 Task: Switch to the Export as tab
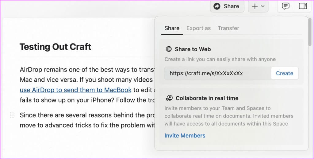pos(198,28)
